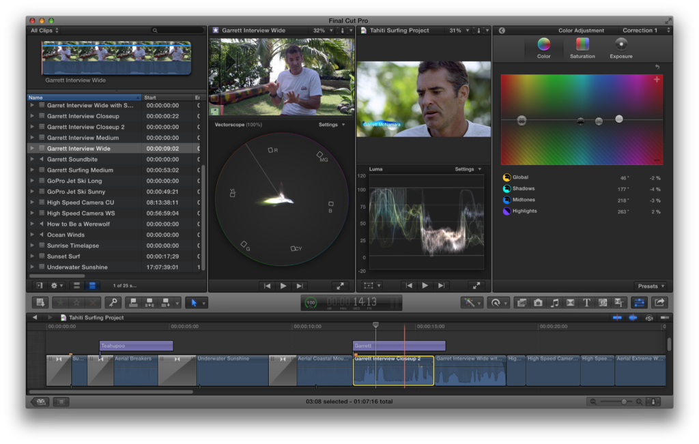
Task: Go to next frame in event viewer
Action: [300, 286]
